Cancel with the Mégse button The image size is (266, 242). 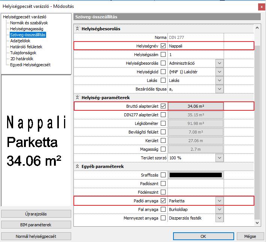(x=250, y=236)
